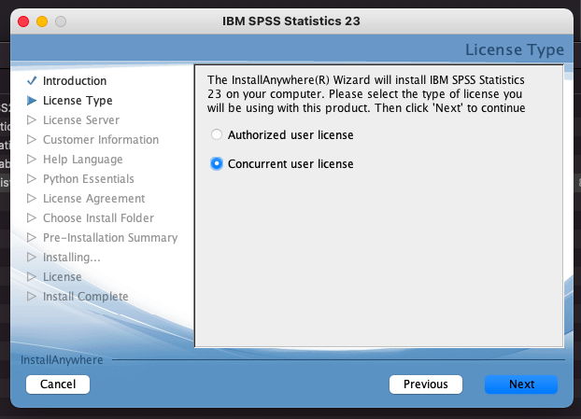
Task: Click the Installing... step label
Action: [x=72, y=258]
